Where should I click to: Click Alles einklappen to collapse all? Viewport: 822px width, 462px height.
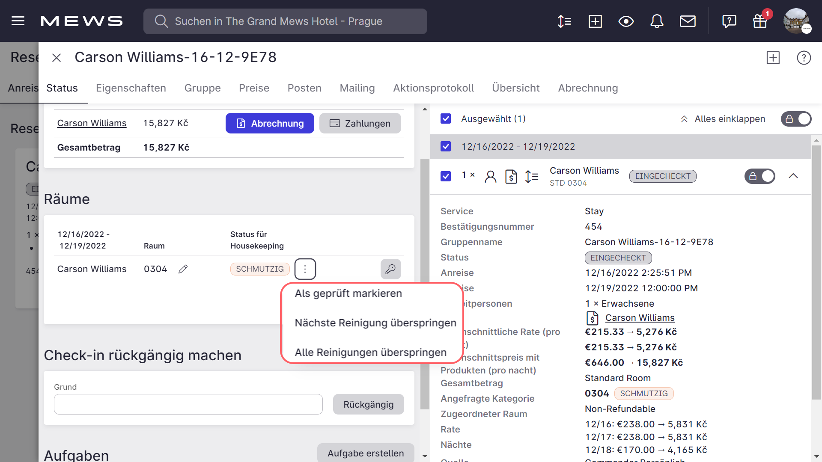coord(723,119)
